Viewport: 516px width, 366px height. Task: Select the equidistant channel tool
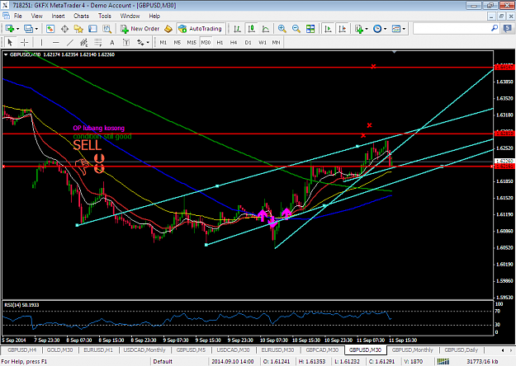pyautogui.click(x=84, y=42)
